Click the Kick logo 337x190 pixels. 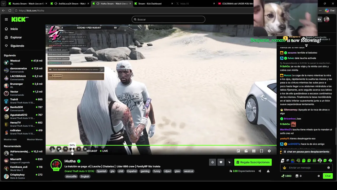tap(20, 19)
